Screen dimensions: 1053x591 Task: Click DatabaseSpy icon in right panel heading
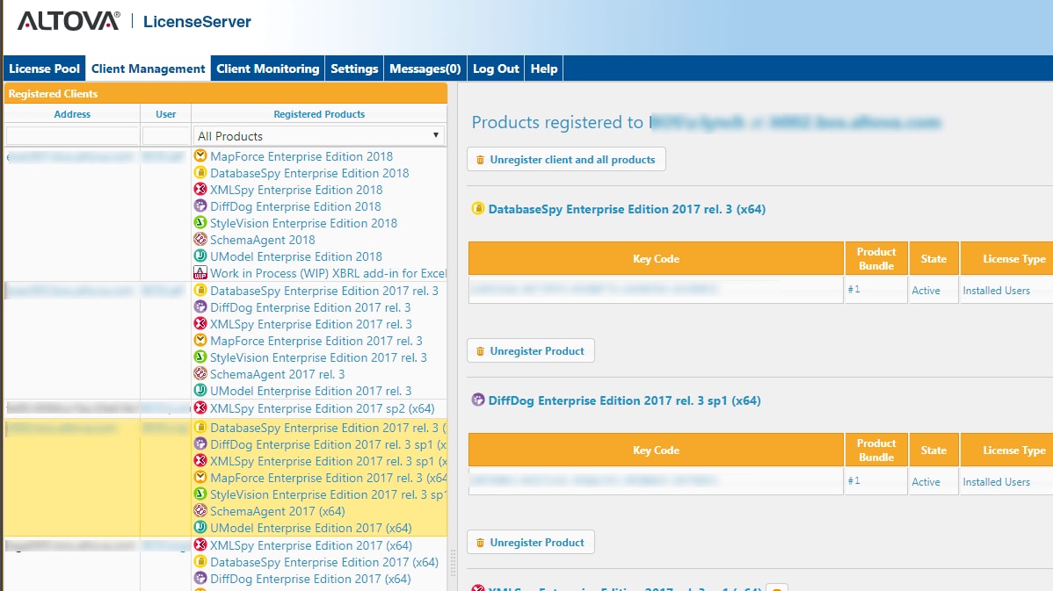point(477,209)
